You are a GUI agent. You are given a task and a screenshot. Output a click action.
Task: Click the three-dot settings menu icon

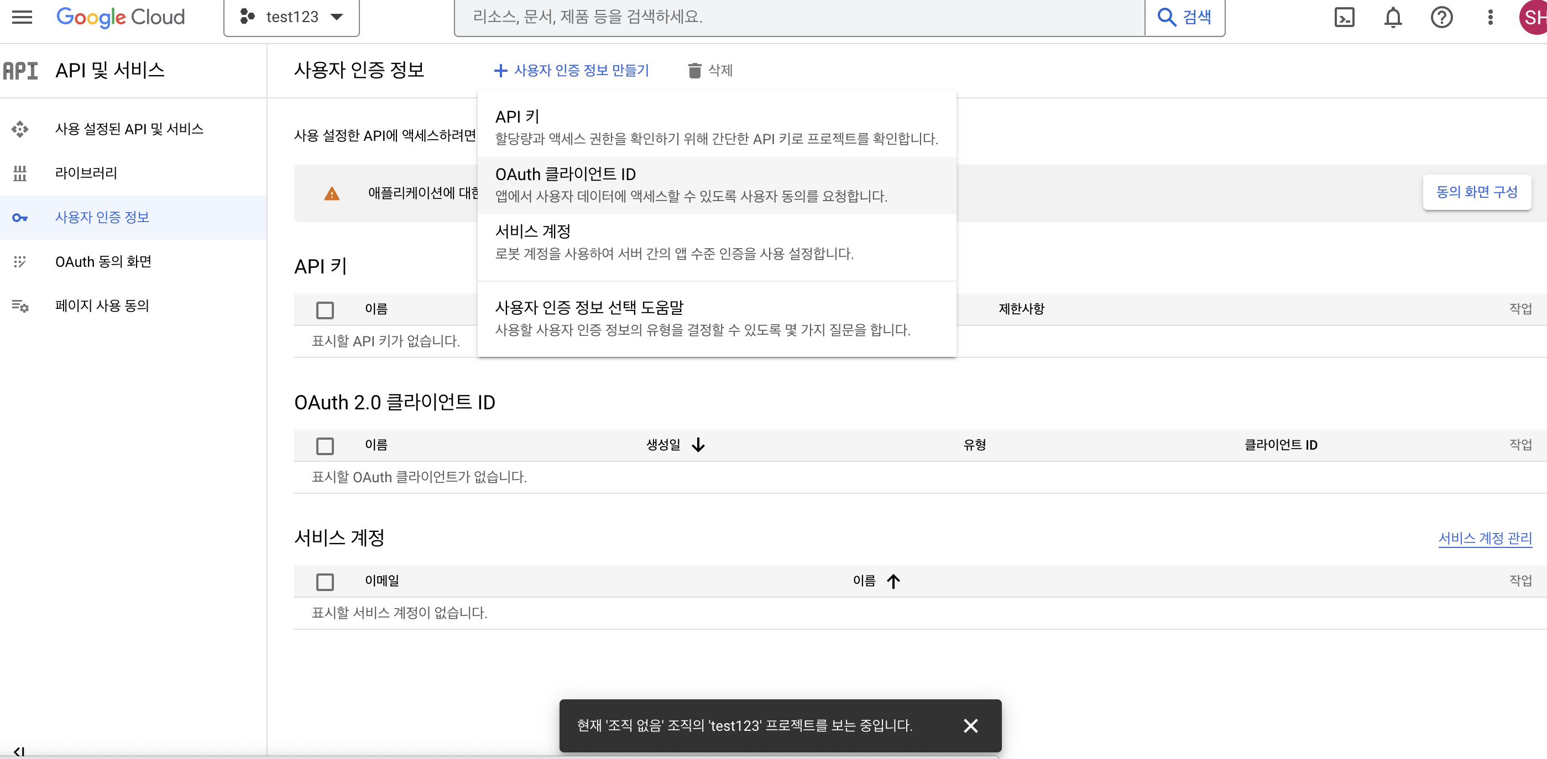(x=1490, y=17)
